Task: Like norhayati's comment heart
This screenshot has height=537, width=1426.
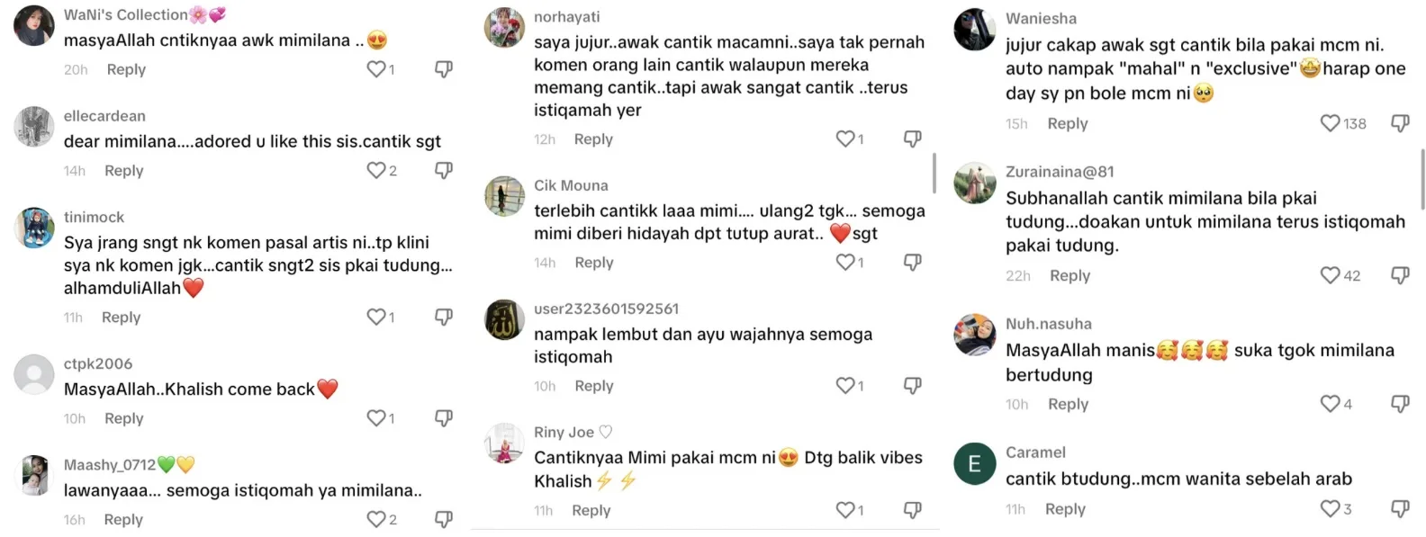Action: (x=845, y=139)
